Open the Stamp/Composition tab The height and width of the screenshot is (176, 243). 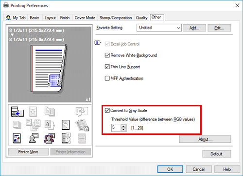pos(116,18)
